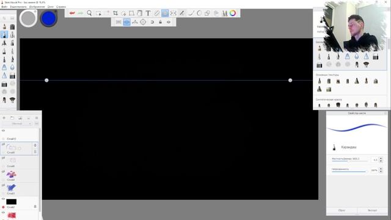
Task: Toggle visibility of the topmost layer
Action: 3,130
